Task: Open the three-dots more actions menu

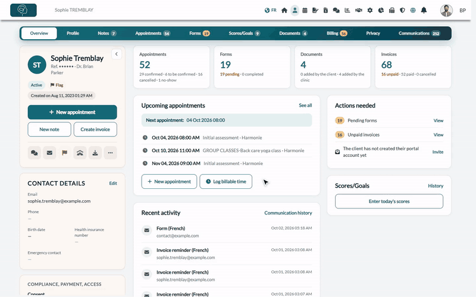Action: 110,153
